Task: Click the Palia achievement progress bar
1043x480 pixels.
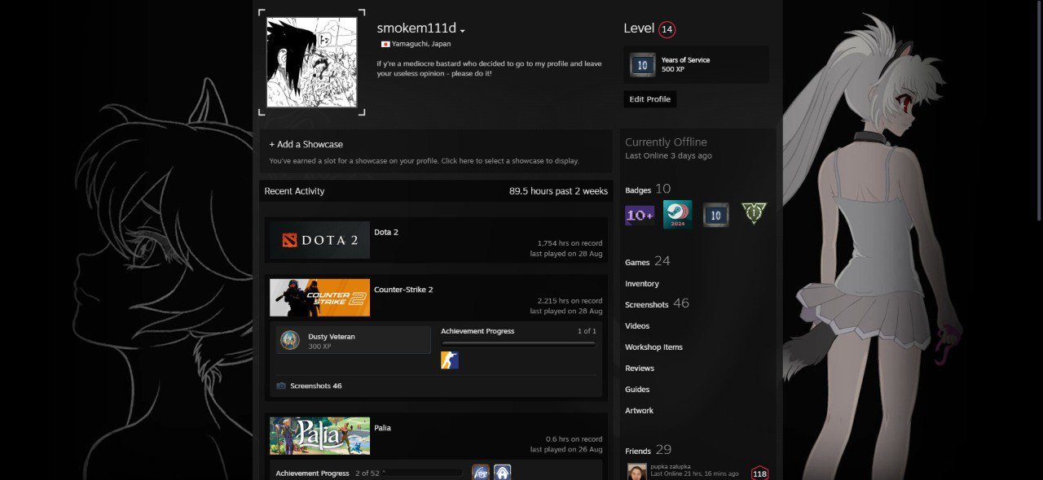Action: coord(422,473)
